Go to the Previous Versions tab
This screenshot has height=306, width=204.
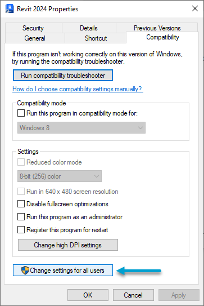tap(157, 28)
